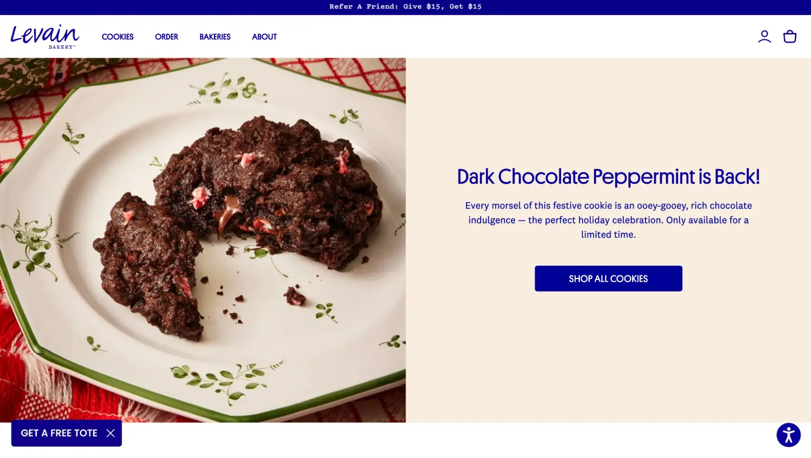Screen dimensions: 811x458
Task: Open the shopping bag cart icon
Action: click(789, 37)
